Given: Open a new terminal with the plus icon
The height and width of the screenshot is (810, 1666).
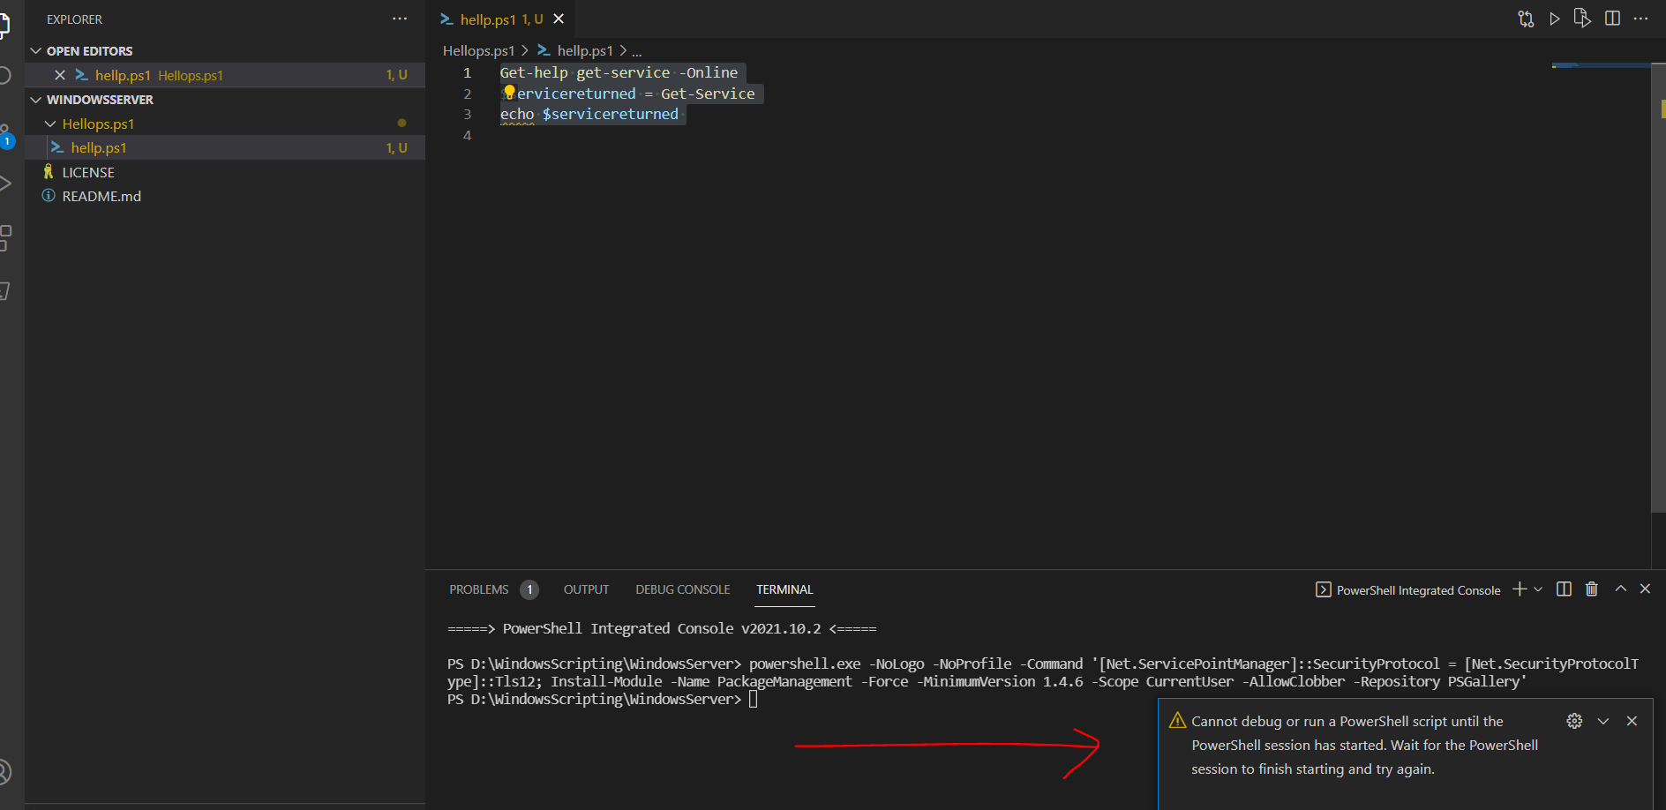Looking at the screenshot, I should [1519, 589].
